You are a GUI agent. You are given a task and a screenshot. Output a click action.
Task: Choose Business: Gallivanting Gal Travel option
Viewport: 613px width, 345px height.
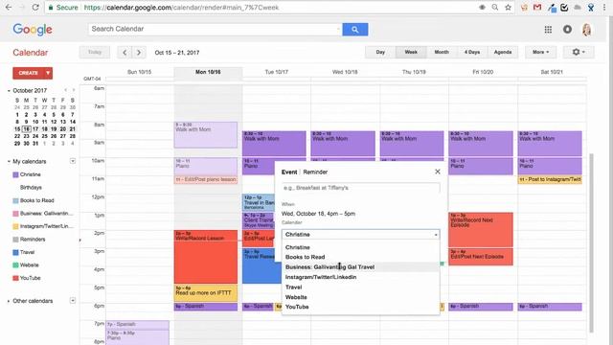[x=360, y=266]
